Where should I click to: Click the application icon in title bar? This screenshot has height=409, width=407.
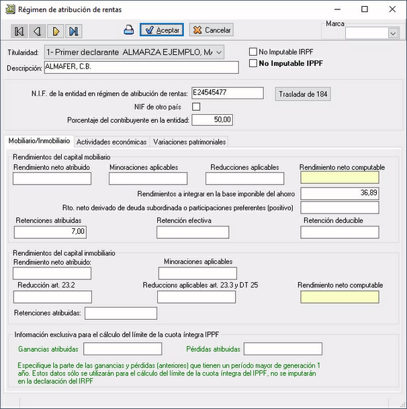[10, 9]
